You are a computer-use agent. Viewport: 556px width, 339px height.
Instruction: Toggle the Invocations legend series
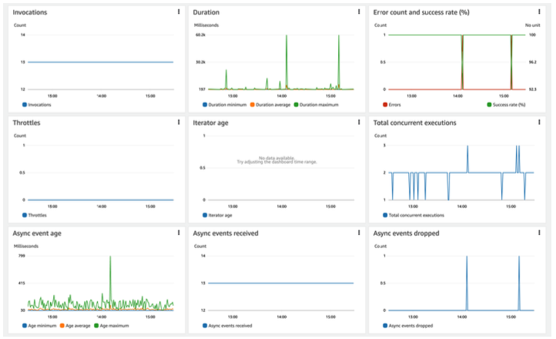[x=37, y=105]
